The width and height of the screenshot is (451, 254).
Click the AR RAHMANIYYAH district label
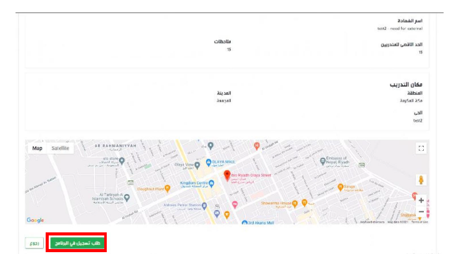click(115, 146)
